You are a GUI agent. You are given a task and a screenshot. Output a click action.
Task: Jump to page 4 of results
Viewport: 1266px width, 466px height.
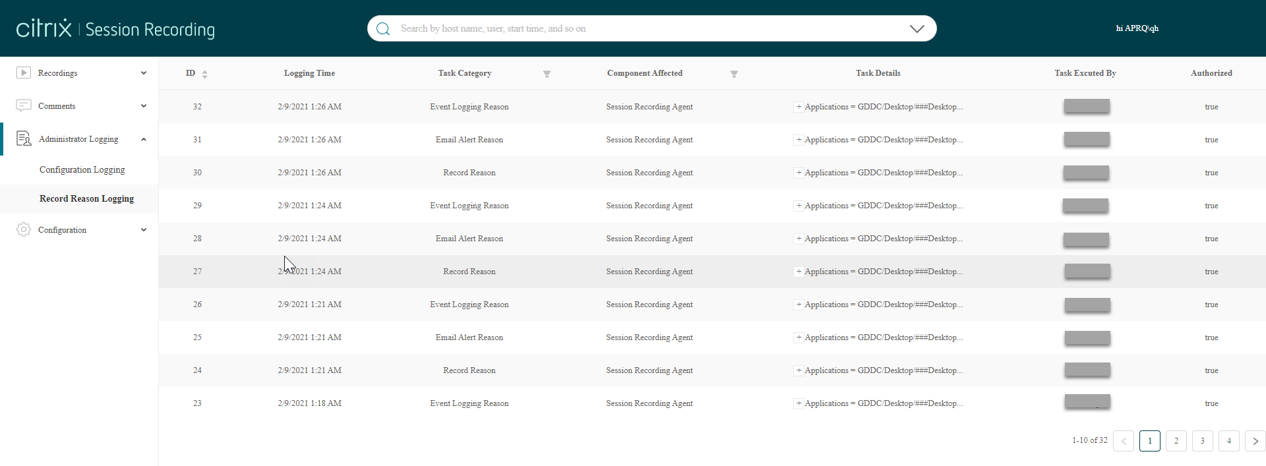1228,441
